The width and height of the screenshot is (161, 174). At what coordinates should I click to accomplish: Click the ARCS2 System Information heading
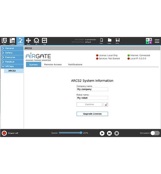pyautogui.click(x=92, y=81)
